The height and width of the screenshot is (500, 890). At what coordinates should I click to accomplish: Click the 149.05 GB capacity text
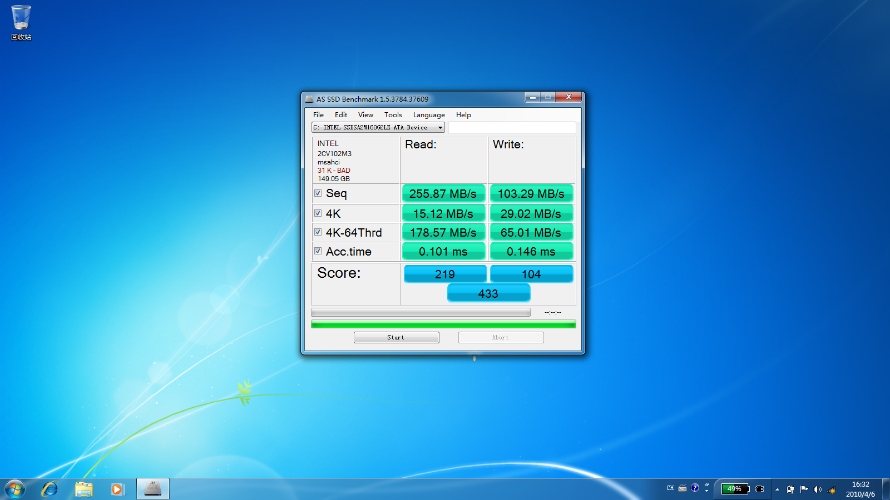click(x=334, y=179)
